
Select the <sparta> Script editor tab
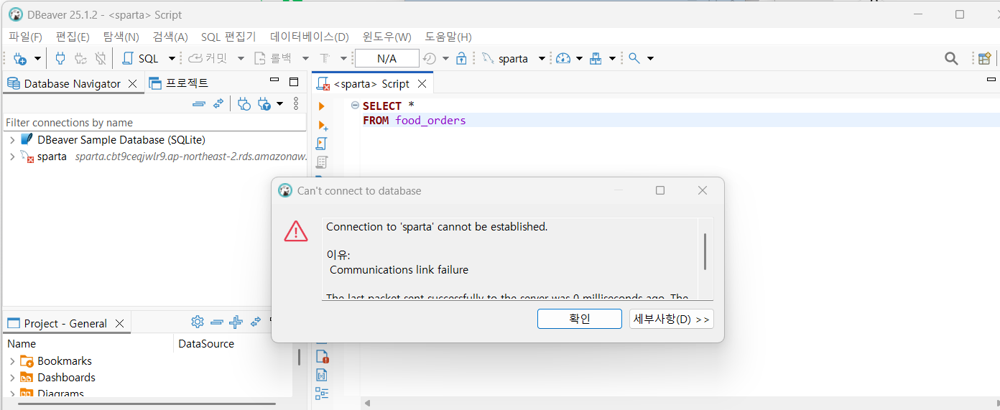(371, 84)
